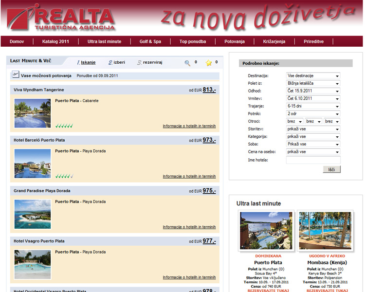Click the magnifier search counter icon
This screenshot has width=365, height=292.
(187, 63)
